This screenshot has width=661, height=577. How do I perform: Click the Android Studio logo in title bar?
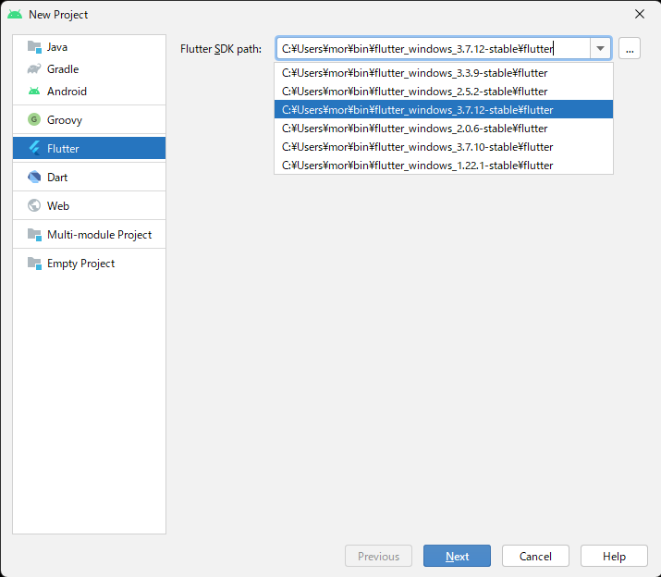tap(15, 15)
